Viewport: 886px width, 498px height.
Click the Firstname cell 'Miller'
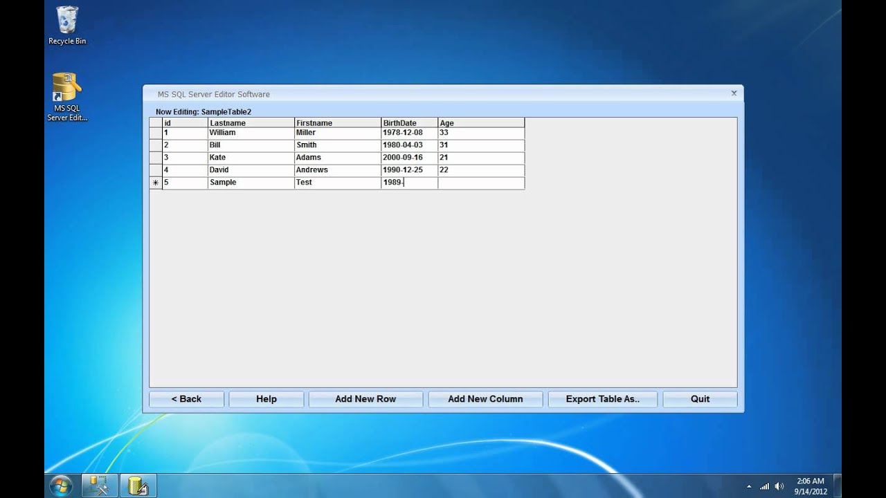pyautogui.click(x=338, y=133)
